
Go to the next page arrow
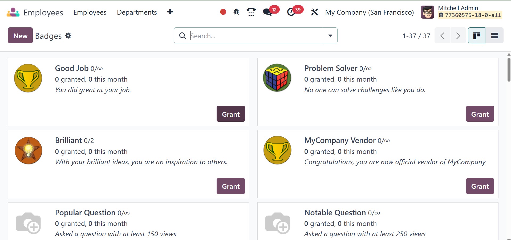(x=458, y=36)
